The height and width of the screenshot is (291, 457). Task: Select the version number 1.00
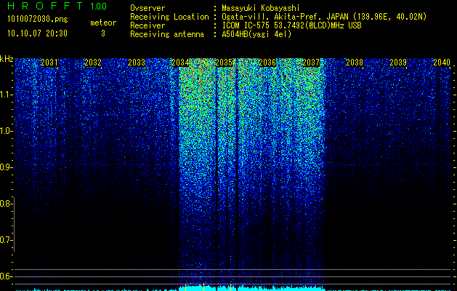pyautogui.click(x=99, y=7)
